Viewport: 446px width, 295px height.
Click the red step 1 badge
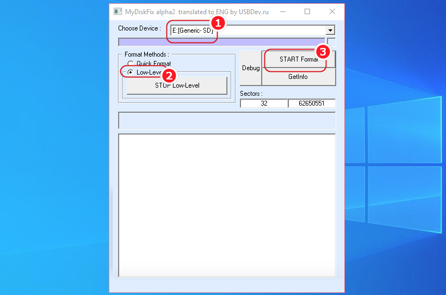point(218,23)
